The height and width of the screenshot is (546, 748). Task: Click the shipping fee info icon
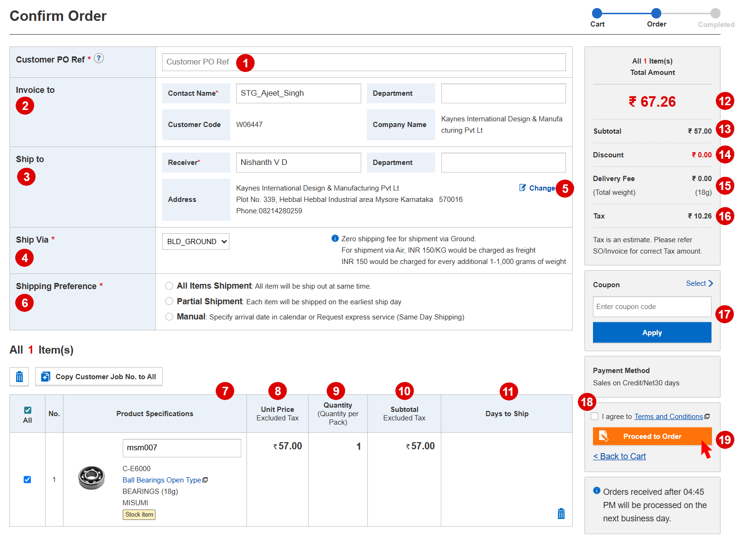(x=335, y=238)
